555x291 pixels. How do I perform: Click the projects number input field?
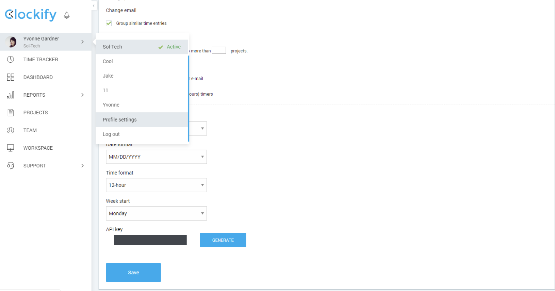(x=219, y=51)
